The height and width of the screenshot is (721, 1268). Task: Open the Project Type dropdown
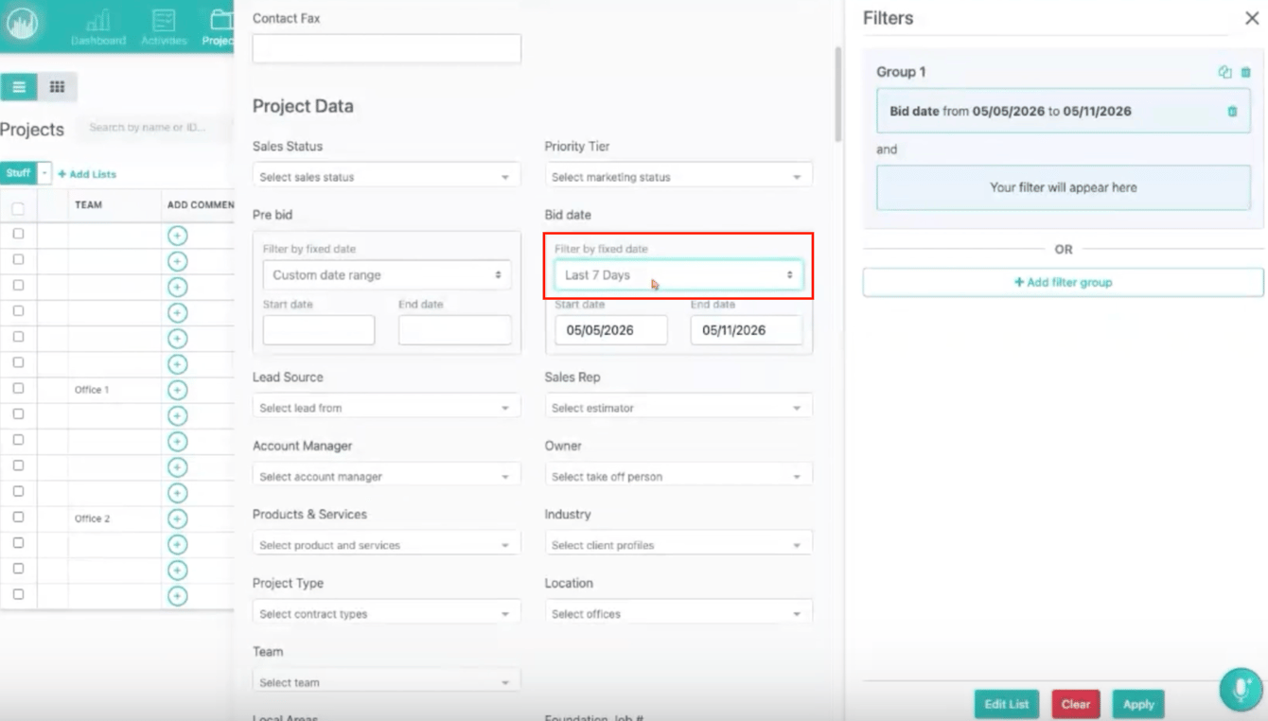point(386,614)
